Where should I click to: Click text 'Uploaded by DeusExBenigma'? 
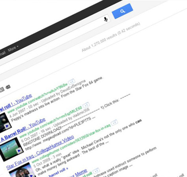[64, 91]
